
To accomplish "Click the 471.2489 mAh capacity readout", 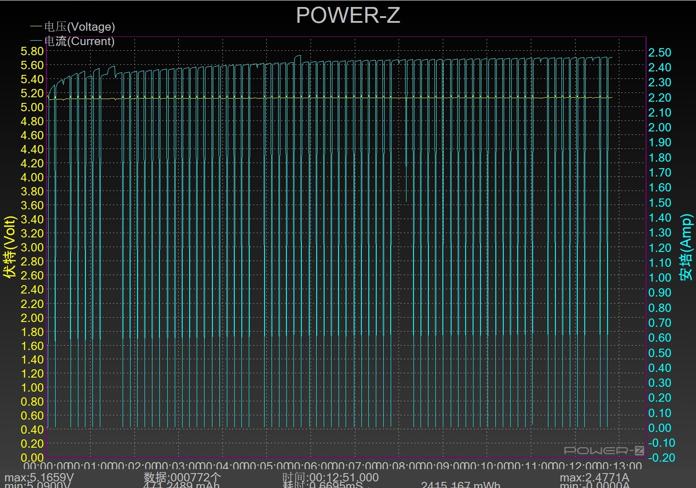I will pyautogui.click(x=181, y=485).
